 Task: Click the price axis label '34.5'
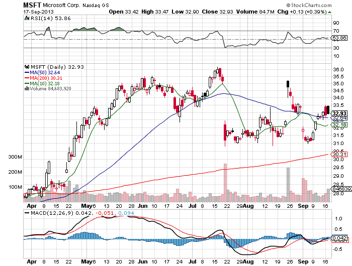point(338,91)
